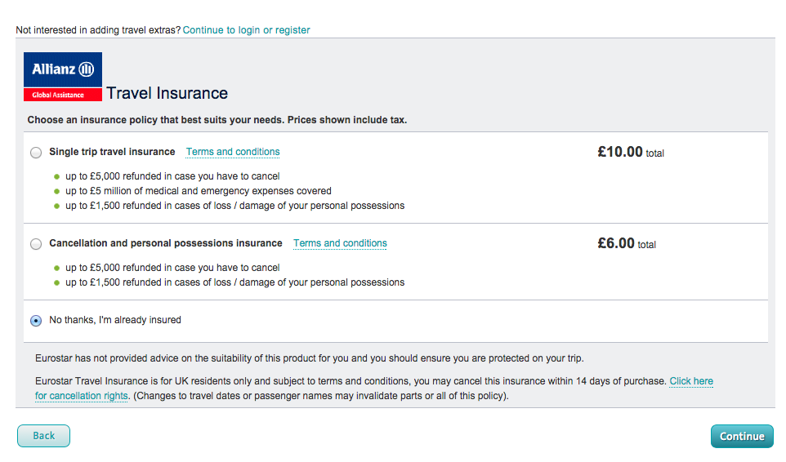Choose Cancellation and personal possessions radio button

coord(36,244)
